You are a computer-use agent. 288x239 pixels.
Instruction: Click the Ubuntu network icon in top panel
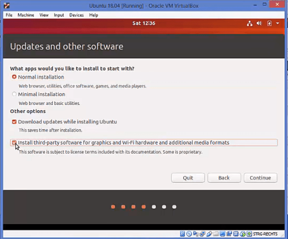coord(250,23)
